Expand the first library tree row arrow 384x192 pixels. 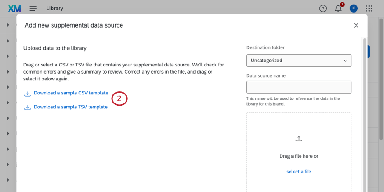click(8, 24)
